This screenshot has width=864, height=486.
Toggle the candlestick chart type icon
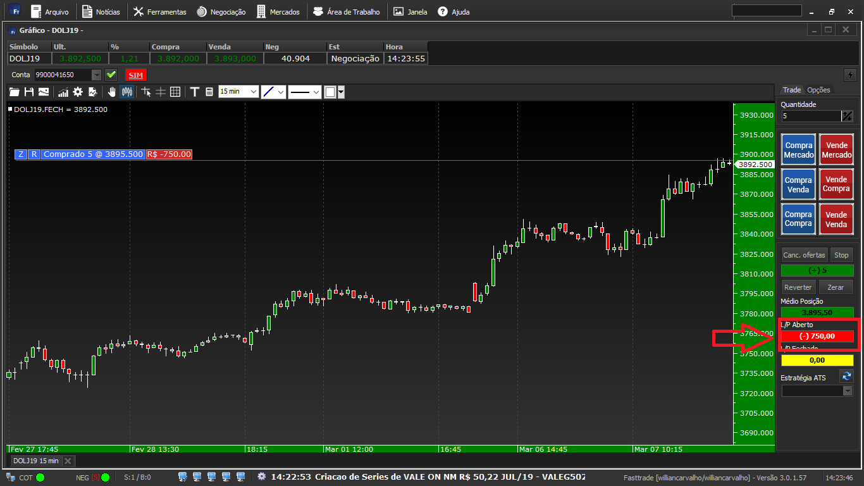click(127, 92)
